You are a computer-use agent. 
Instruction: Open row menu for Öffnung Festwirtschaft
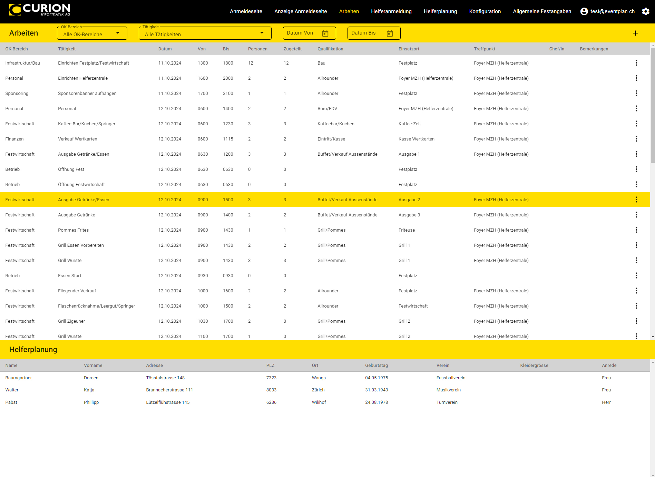[x=636, y=184]
